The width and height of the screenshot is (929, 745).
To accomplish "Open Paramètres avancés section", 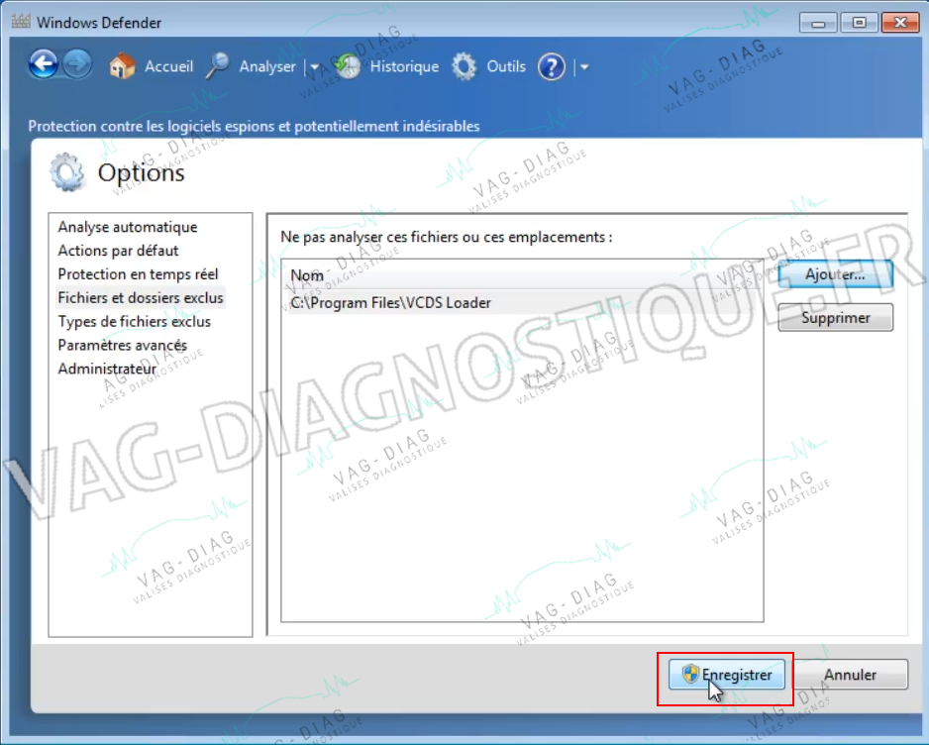I will pyautogui.click(x=122, y=346).
